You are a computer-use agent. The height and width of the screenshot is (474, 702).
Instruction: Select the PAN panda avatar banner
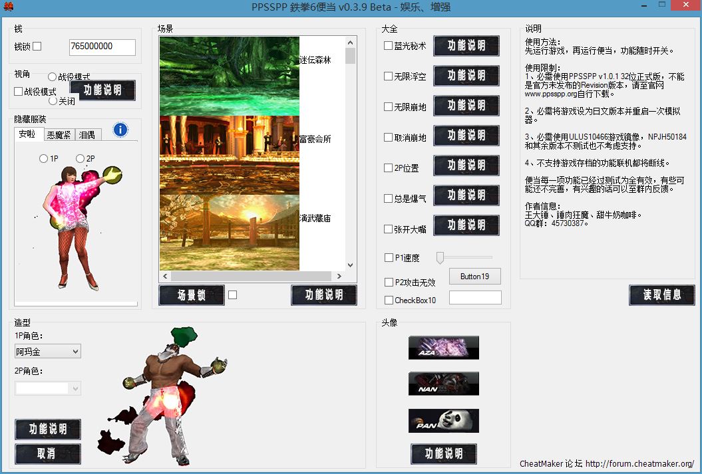443,421
